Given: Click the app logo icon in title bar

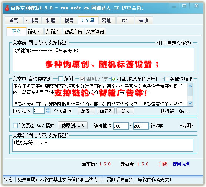Looking at the screenshot, I should pyautogui.click(x=7, y=8).
